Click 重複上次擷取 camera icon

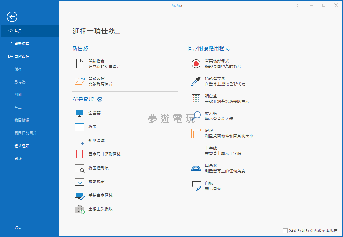pyautogui.click(x=80, y=209)
